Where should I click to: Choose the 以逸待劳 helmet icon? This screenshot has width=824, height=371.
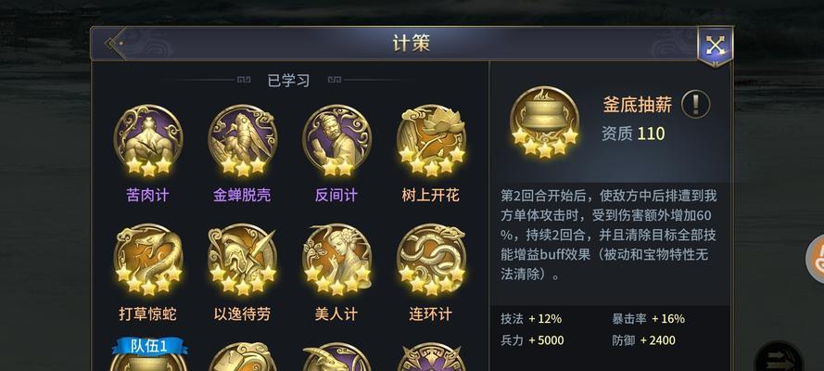click(242, 259)
